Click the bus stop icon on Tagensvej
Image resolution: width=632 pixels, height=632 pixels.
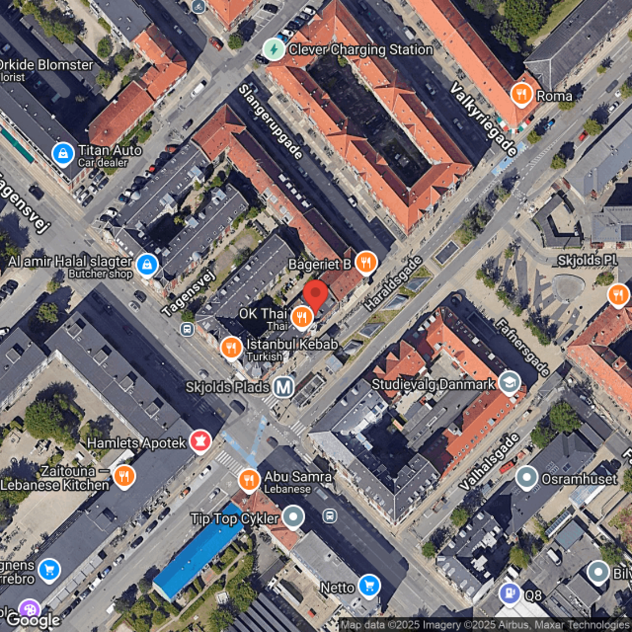click(187, 329)
